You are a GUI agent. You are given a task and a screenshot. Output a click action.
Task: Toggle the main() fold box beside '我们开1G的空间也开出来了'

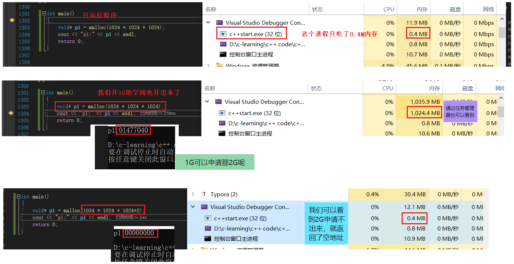tap(43, 92)
